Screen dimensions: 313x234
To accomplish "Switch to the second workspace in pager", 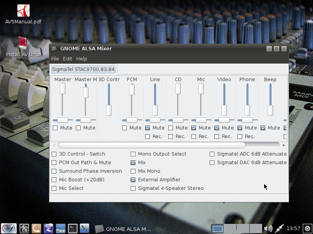I will pos(230,229).
